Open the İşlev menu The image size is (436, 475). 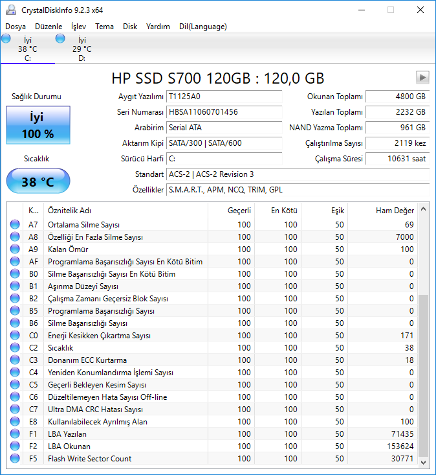(x=79, y=27)
